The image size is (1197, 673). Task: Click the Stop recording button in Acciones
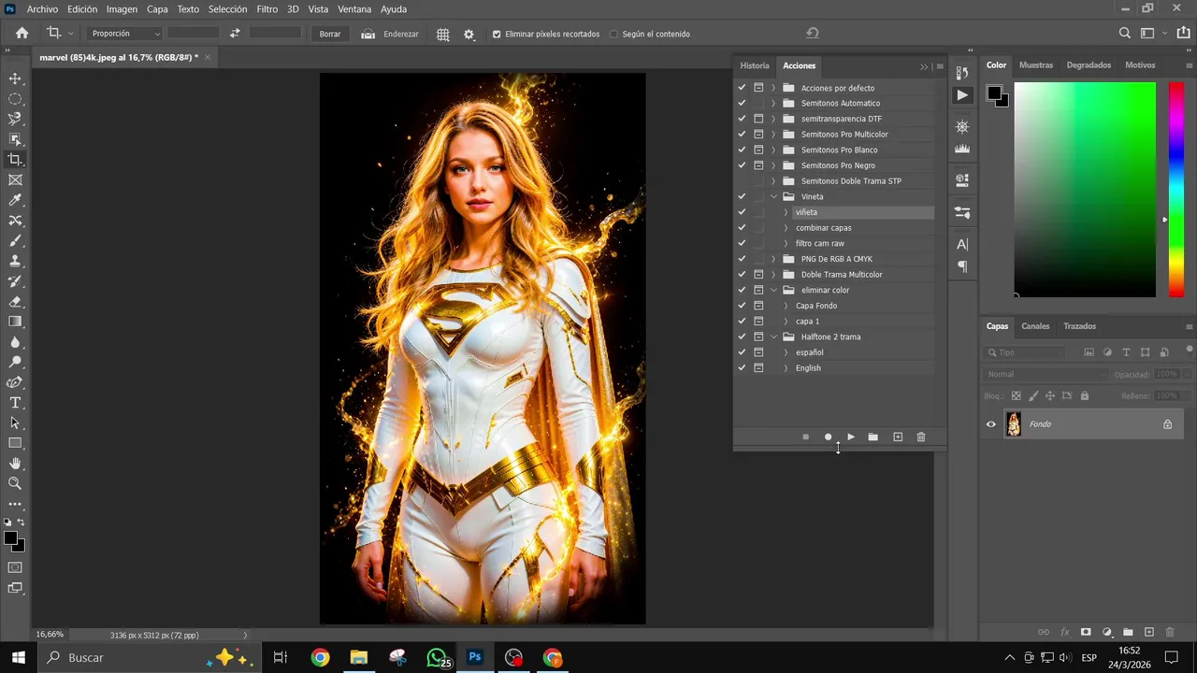point(805,437)
